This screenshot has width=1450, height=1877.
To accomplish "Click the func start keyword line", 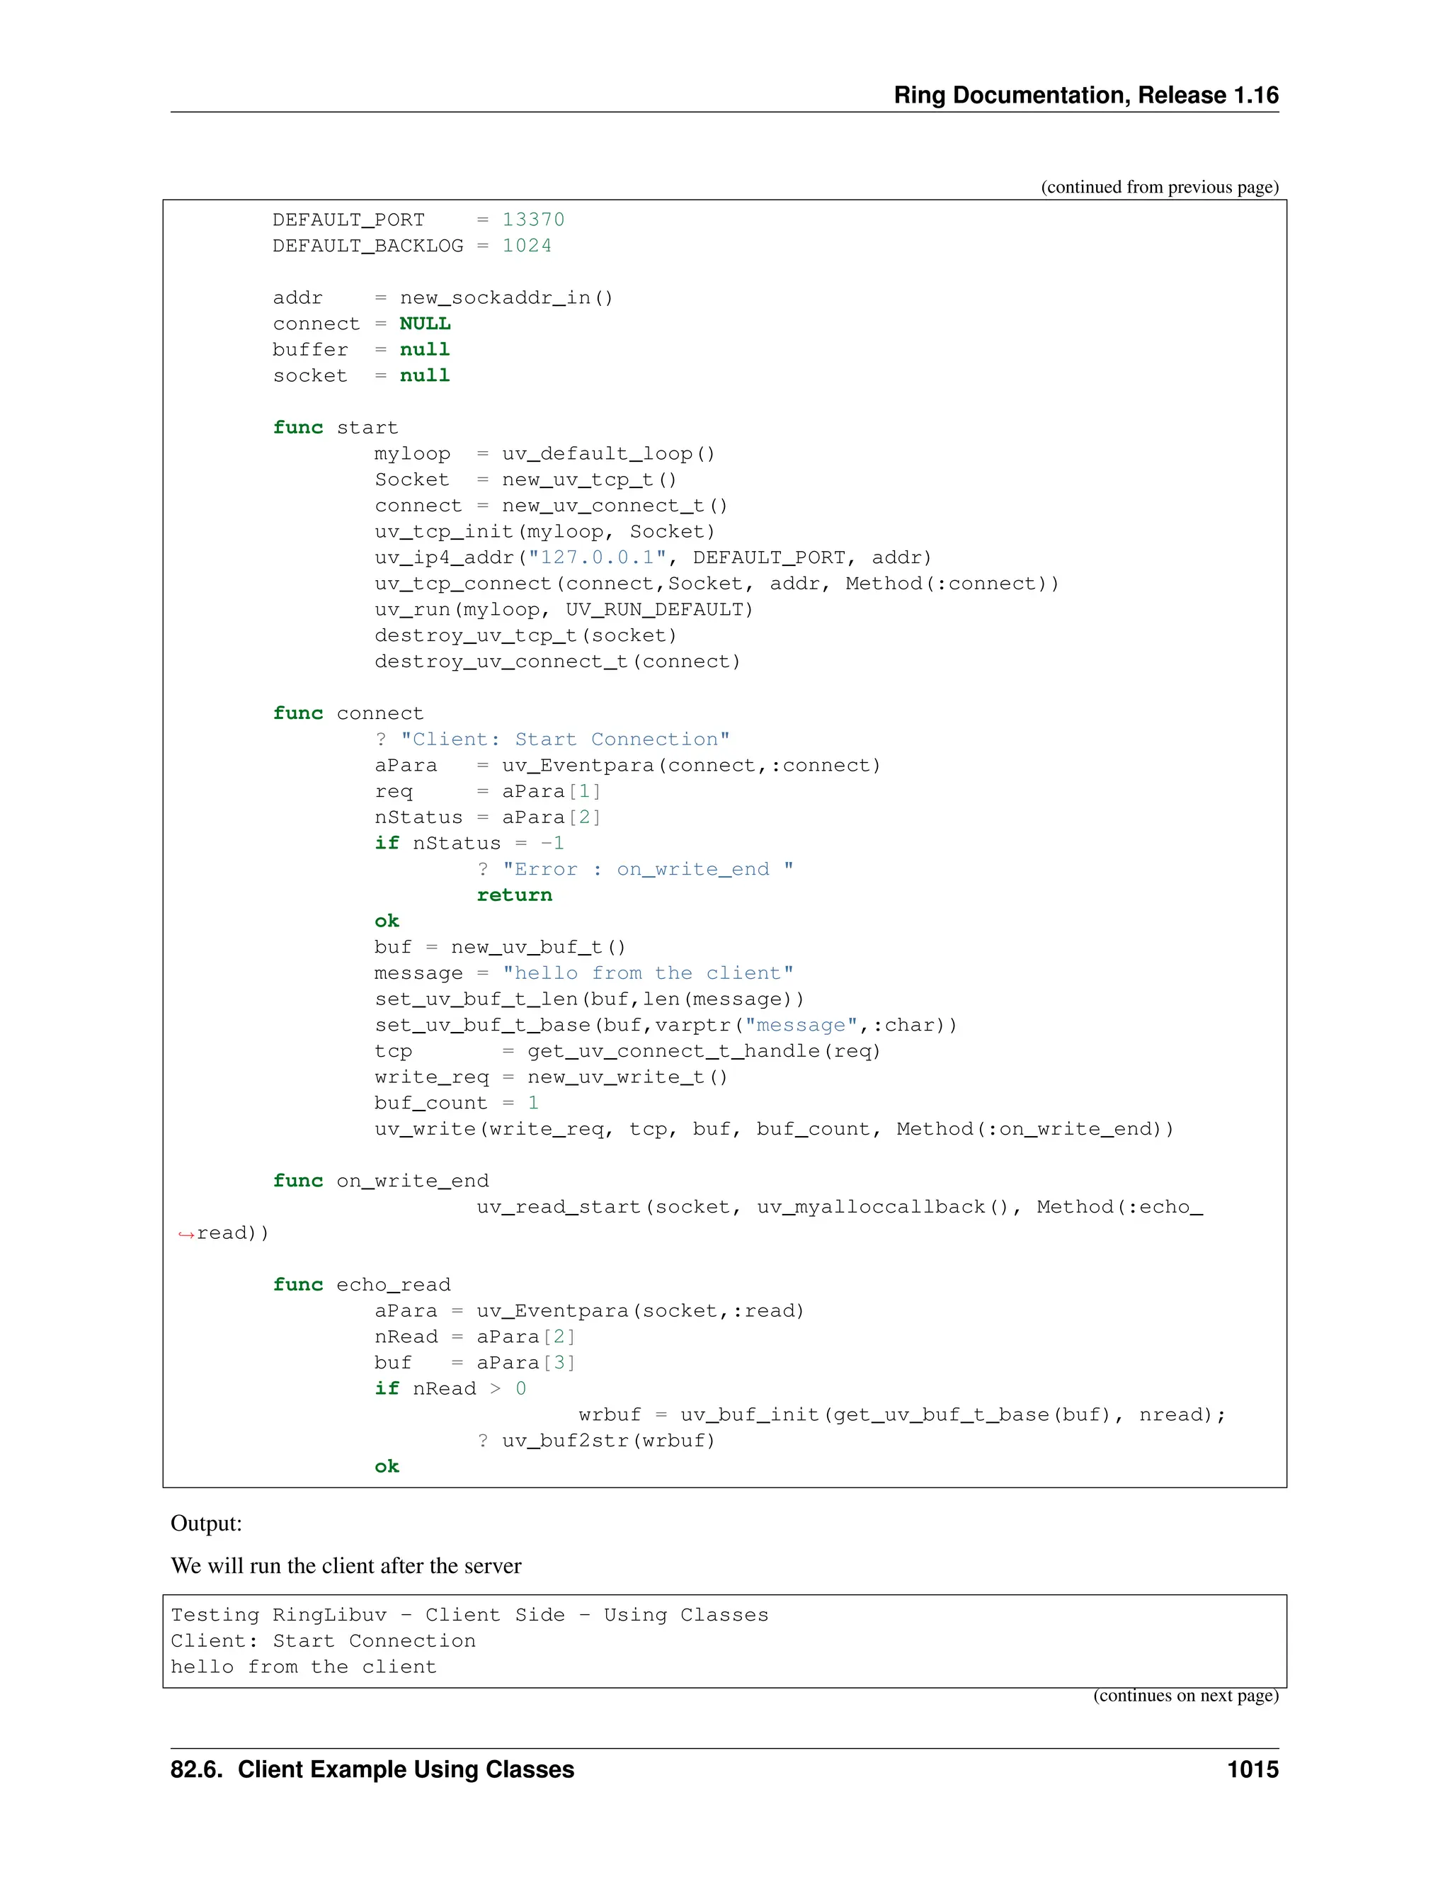I will [335, 428].
